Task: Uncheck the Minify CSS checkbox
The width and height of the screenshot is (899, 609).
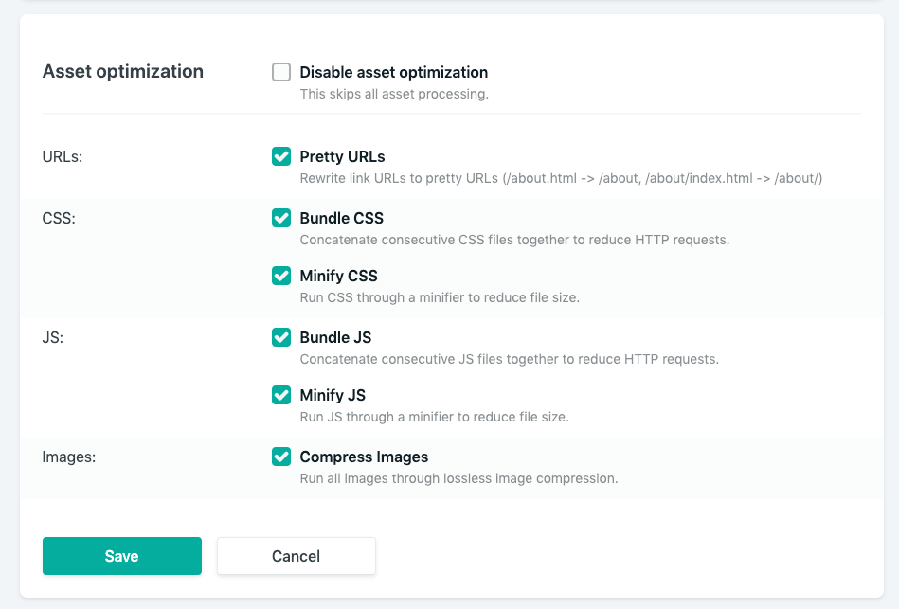Action: pyautogui.click(x=281, y=276)
